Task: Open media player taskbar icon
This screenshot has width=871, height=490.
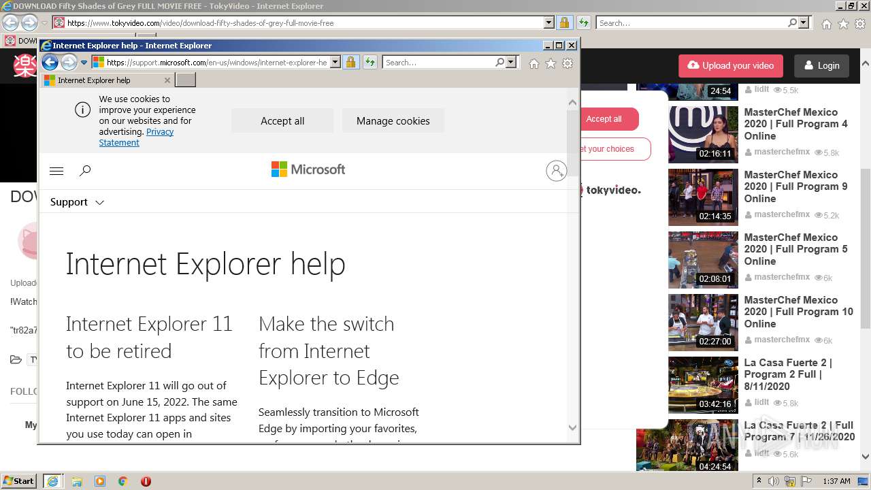Action: (100, 481)
